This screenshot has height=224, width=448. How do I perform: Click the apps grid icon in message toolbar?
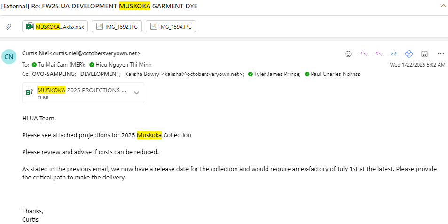(x=424, y=54)
